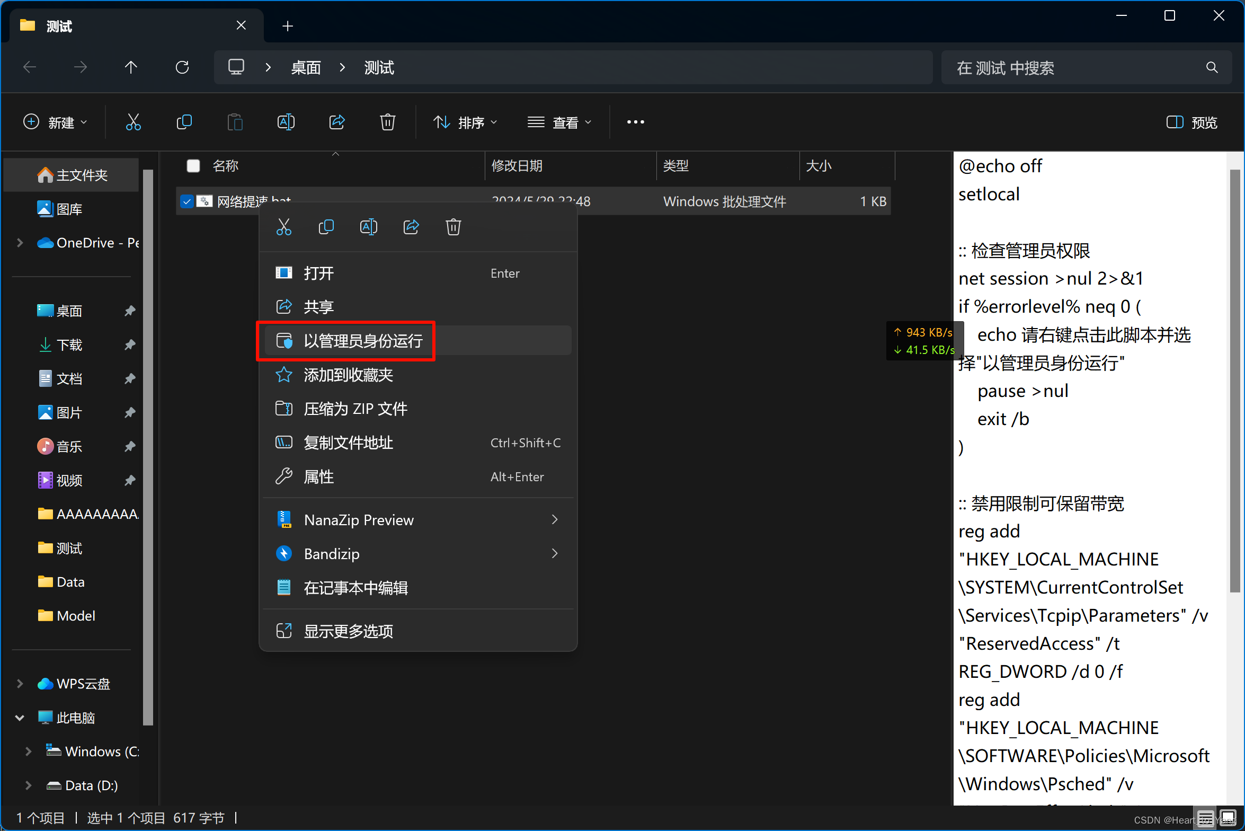Click the 新建 new button

(x=55, y=122)
